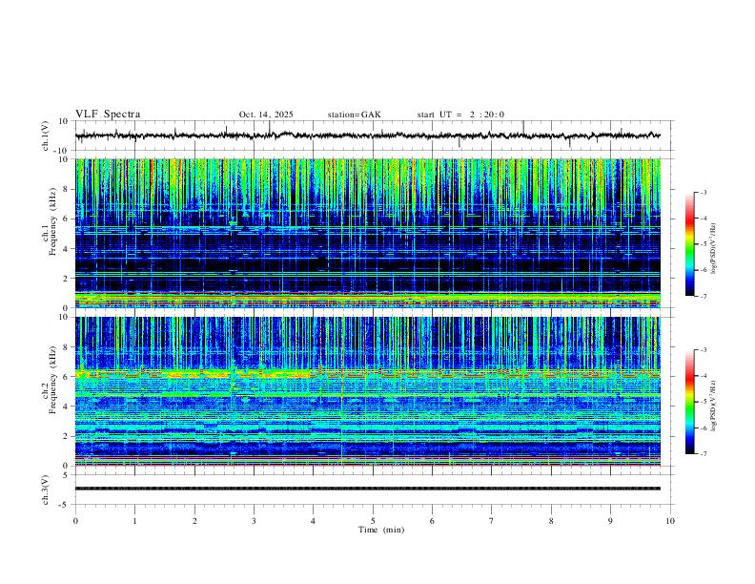Select the date text "Oct. 14, 2025"
This screenshot has height=584, width=755.
[x=266, y=115]
